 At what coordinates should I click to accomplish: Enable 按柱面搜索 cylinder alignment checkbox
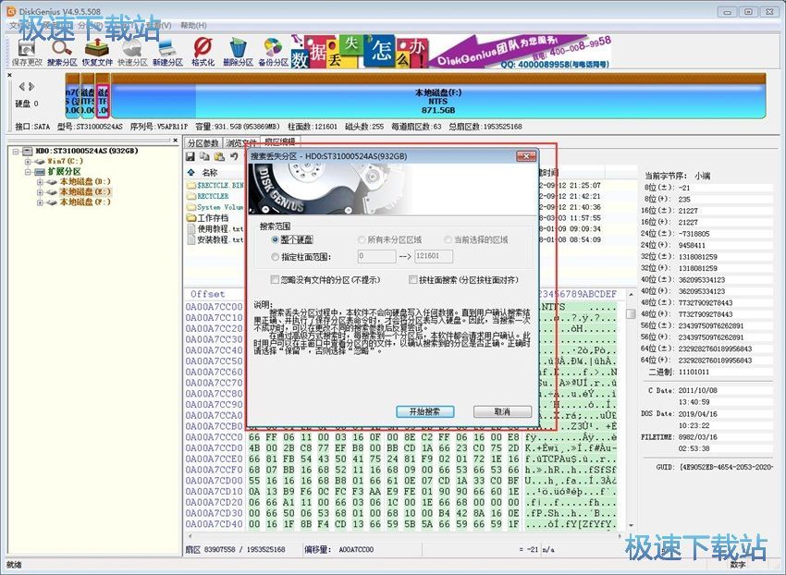tap(413, 280)
